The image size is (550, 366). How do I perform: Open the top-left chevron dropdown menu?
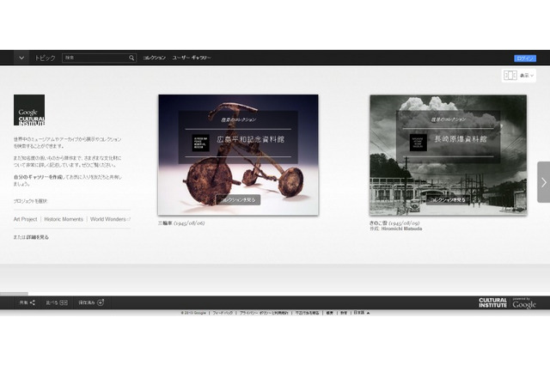(21, 58)
